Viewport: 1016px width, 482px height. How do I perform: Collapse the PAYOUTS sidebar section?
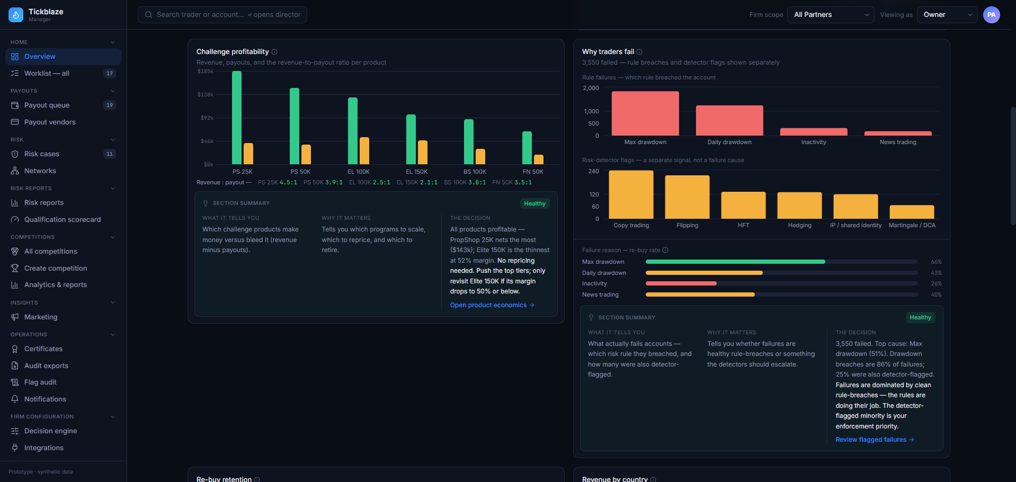pyautogui.click(x=113, y=91)
